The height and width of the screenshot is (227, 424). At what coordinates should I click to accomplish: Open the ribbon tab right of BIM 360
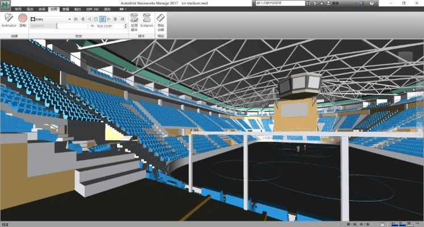pyautogui.click(x=106, y=10)
